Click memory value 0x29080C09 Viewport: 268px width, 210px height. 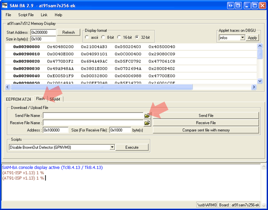tap(162, 54)
